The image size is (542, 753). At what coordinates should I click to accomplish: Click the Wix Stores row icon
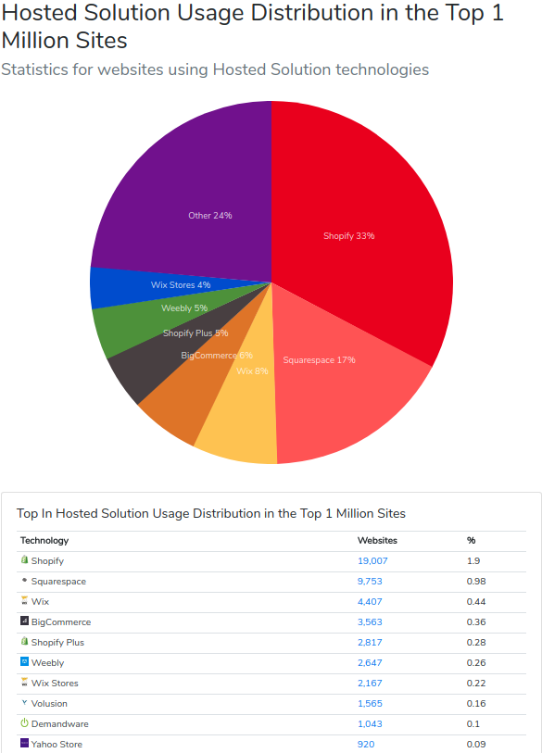24,682
